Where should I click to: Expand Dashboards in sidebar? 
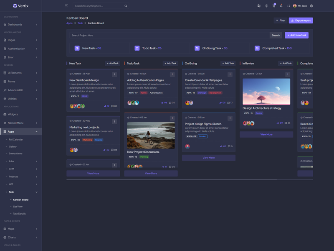(20, 25)
